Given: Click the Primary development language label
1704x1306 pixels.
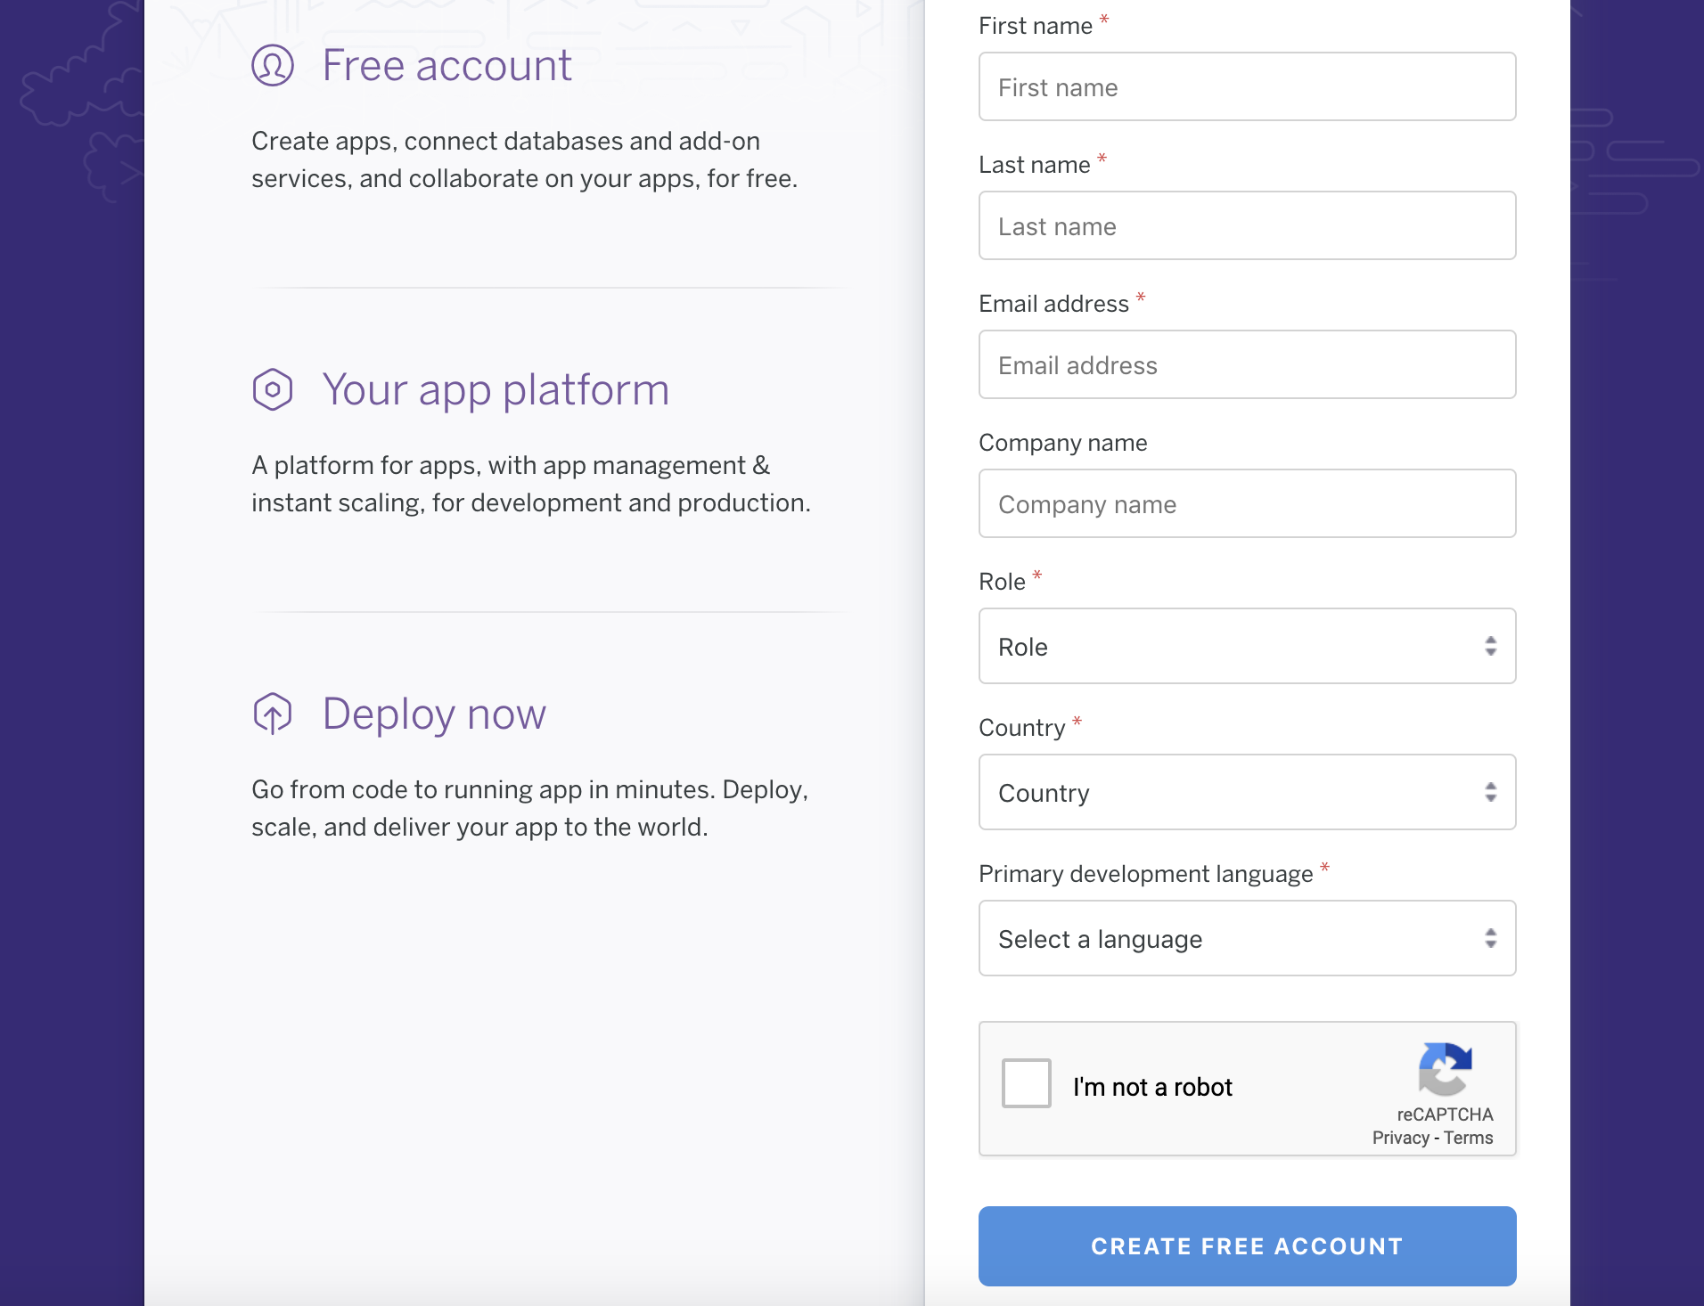Looking at the screenshot, I should tap(1145, 874).
